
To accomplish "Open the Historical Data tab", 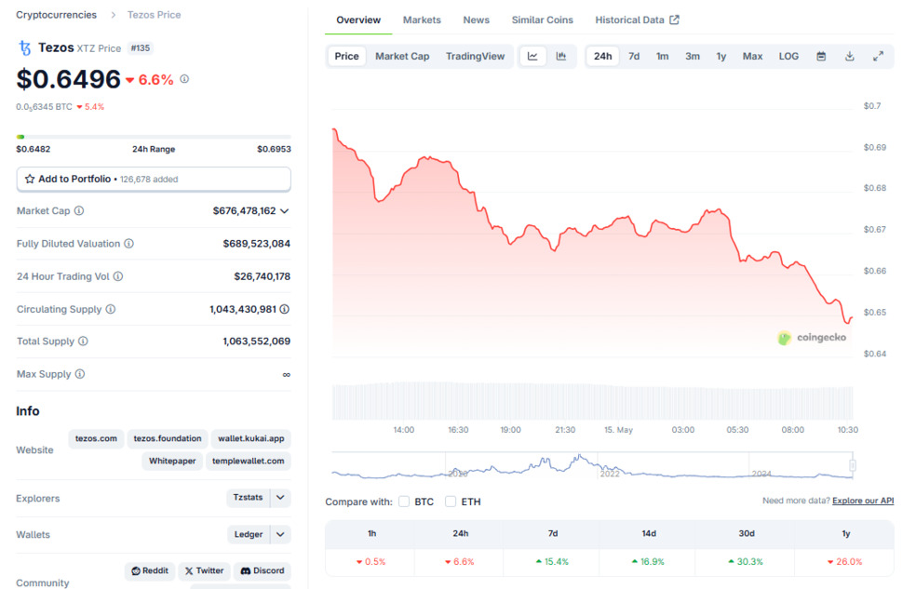I will pyautogui.click(x=637, y=20).
